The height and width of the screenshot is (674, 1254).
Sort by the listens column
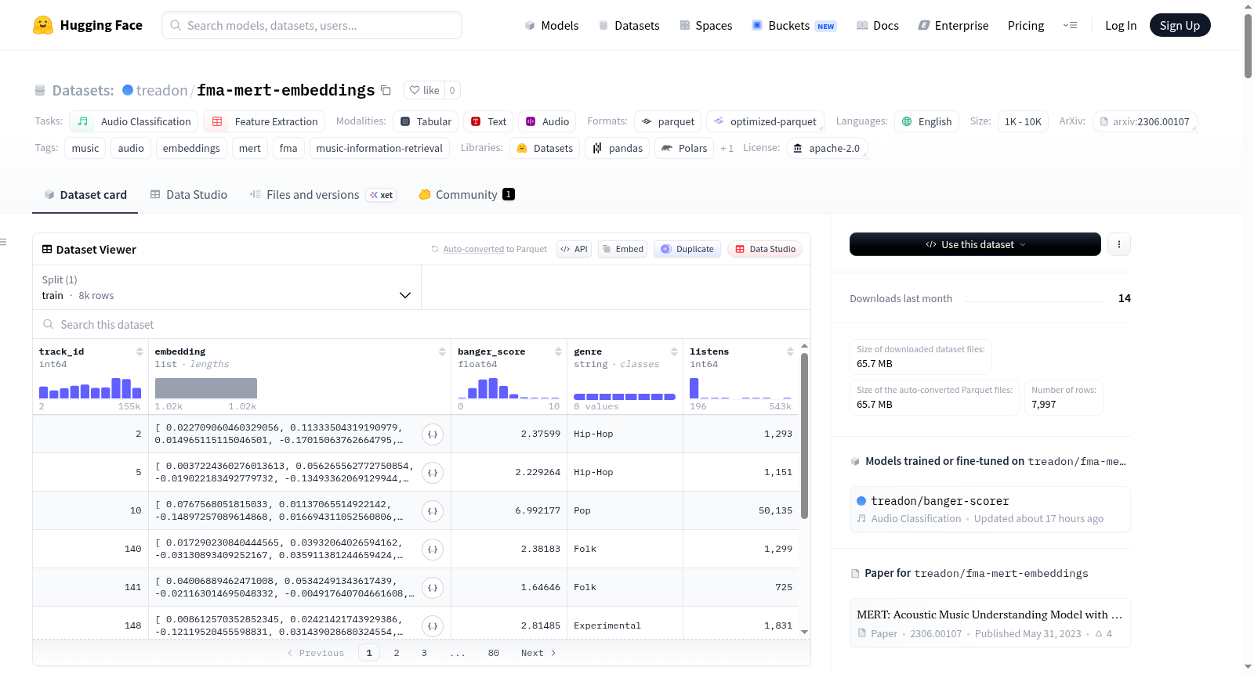[x=790, y=351]
